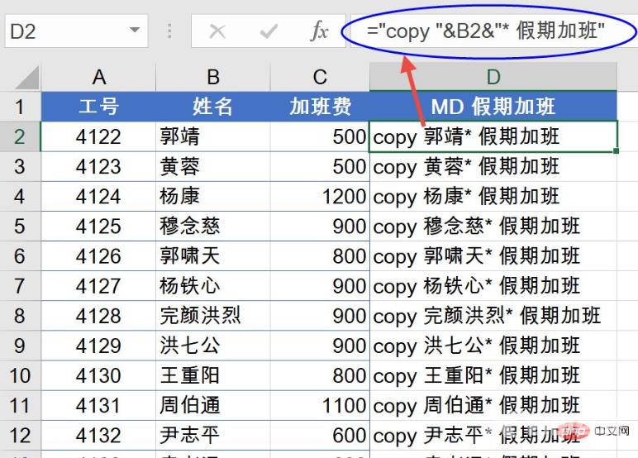Click the 加班费 header cell
Image resolution: width=638 pixels, height=458 pixels.
point(320,107)
